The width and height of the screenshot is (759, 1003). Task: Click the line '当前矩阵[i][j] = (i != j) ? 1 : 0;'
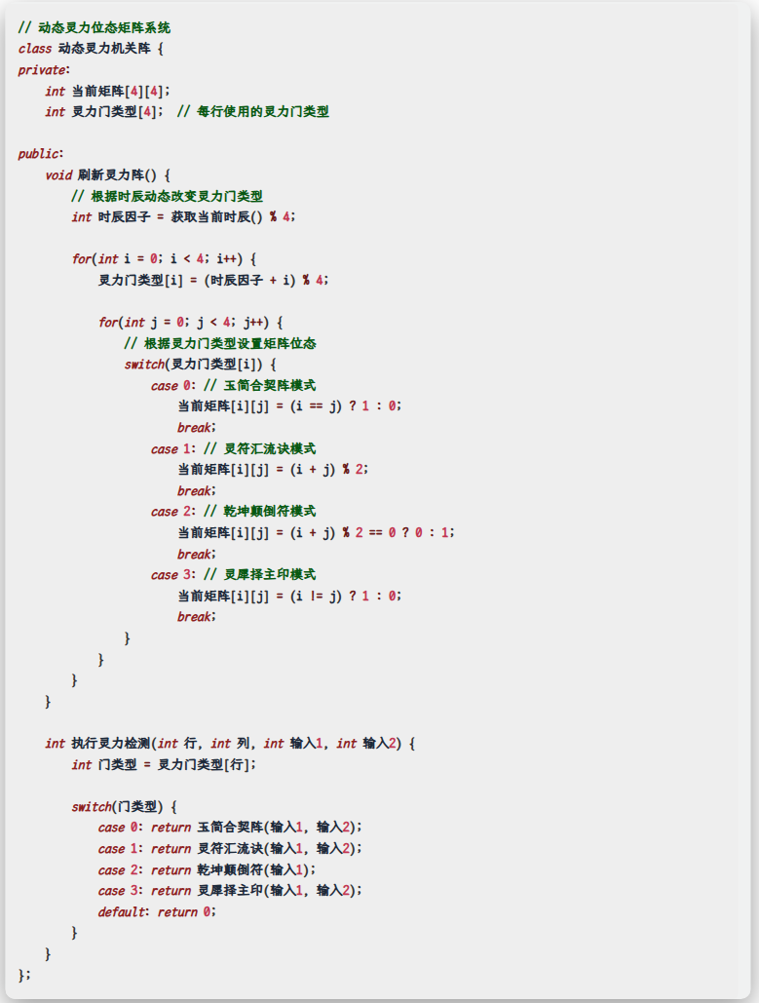click(289, 597)
